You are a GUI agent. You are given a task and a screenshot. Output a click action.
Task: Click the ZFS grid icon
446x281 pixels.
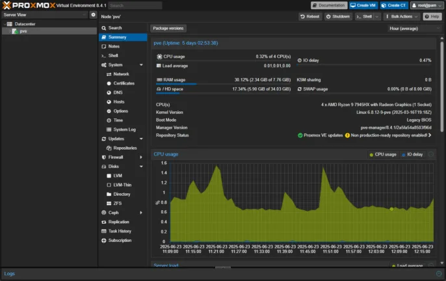coord(109,204)
